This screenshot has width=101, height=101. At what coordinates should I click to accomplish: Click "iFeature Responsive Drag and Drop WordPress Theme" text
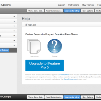pyautogui.click(x=51, y=34)
